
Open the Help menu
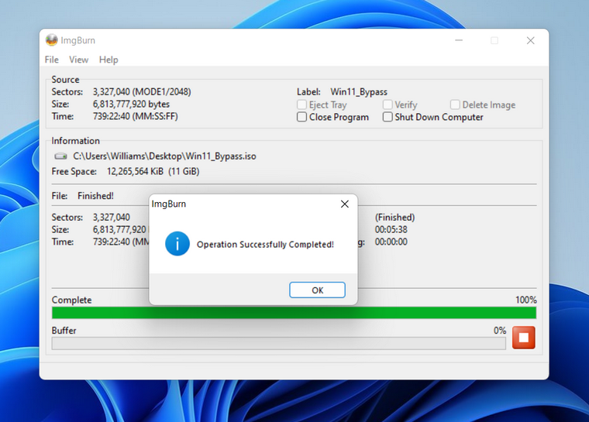(108, 60)
